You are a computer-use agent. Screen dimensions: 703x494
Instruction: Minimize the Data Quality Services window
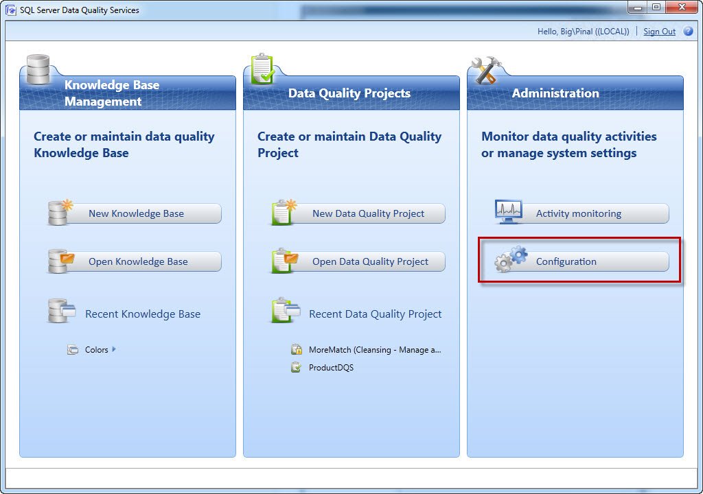638,7
